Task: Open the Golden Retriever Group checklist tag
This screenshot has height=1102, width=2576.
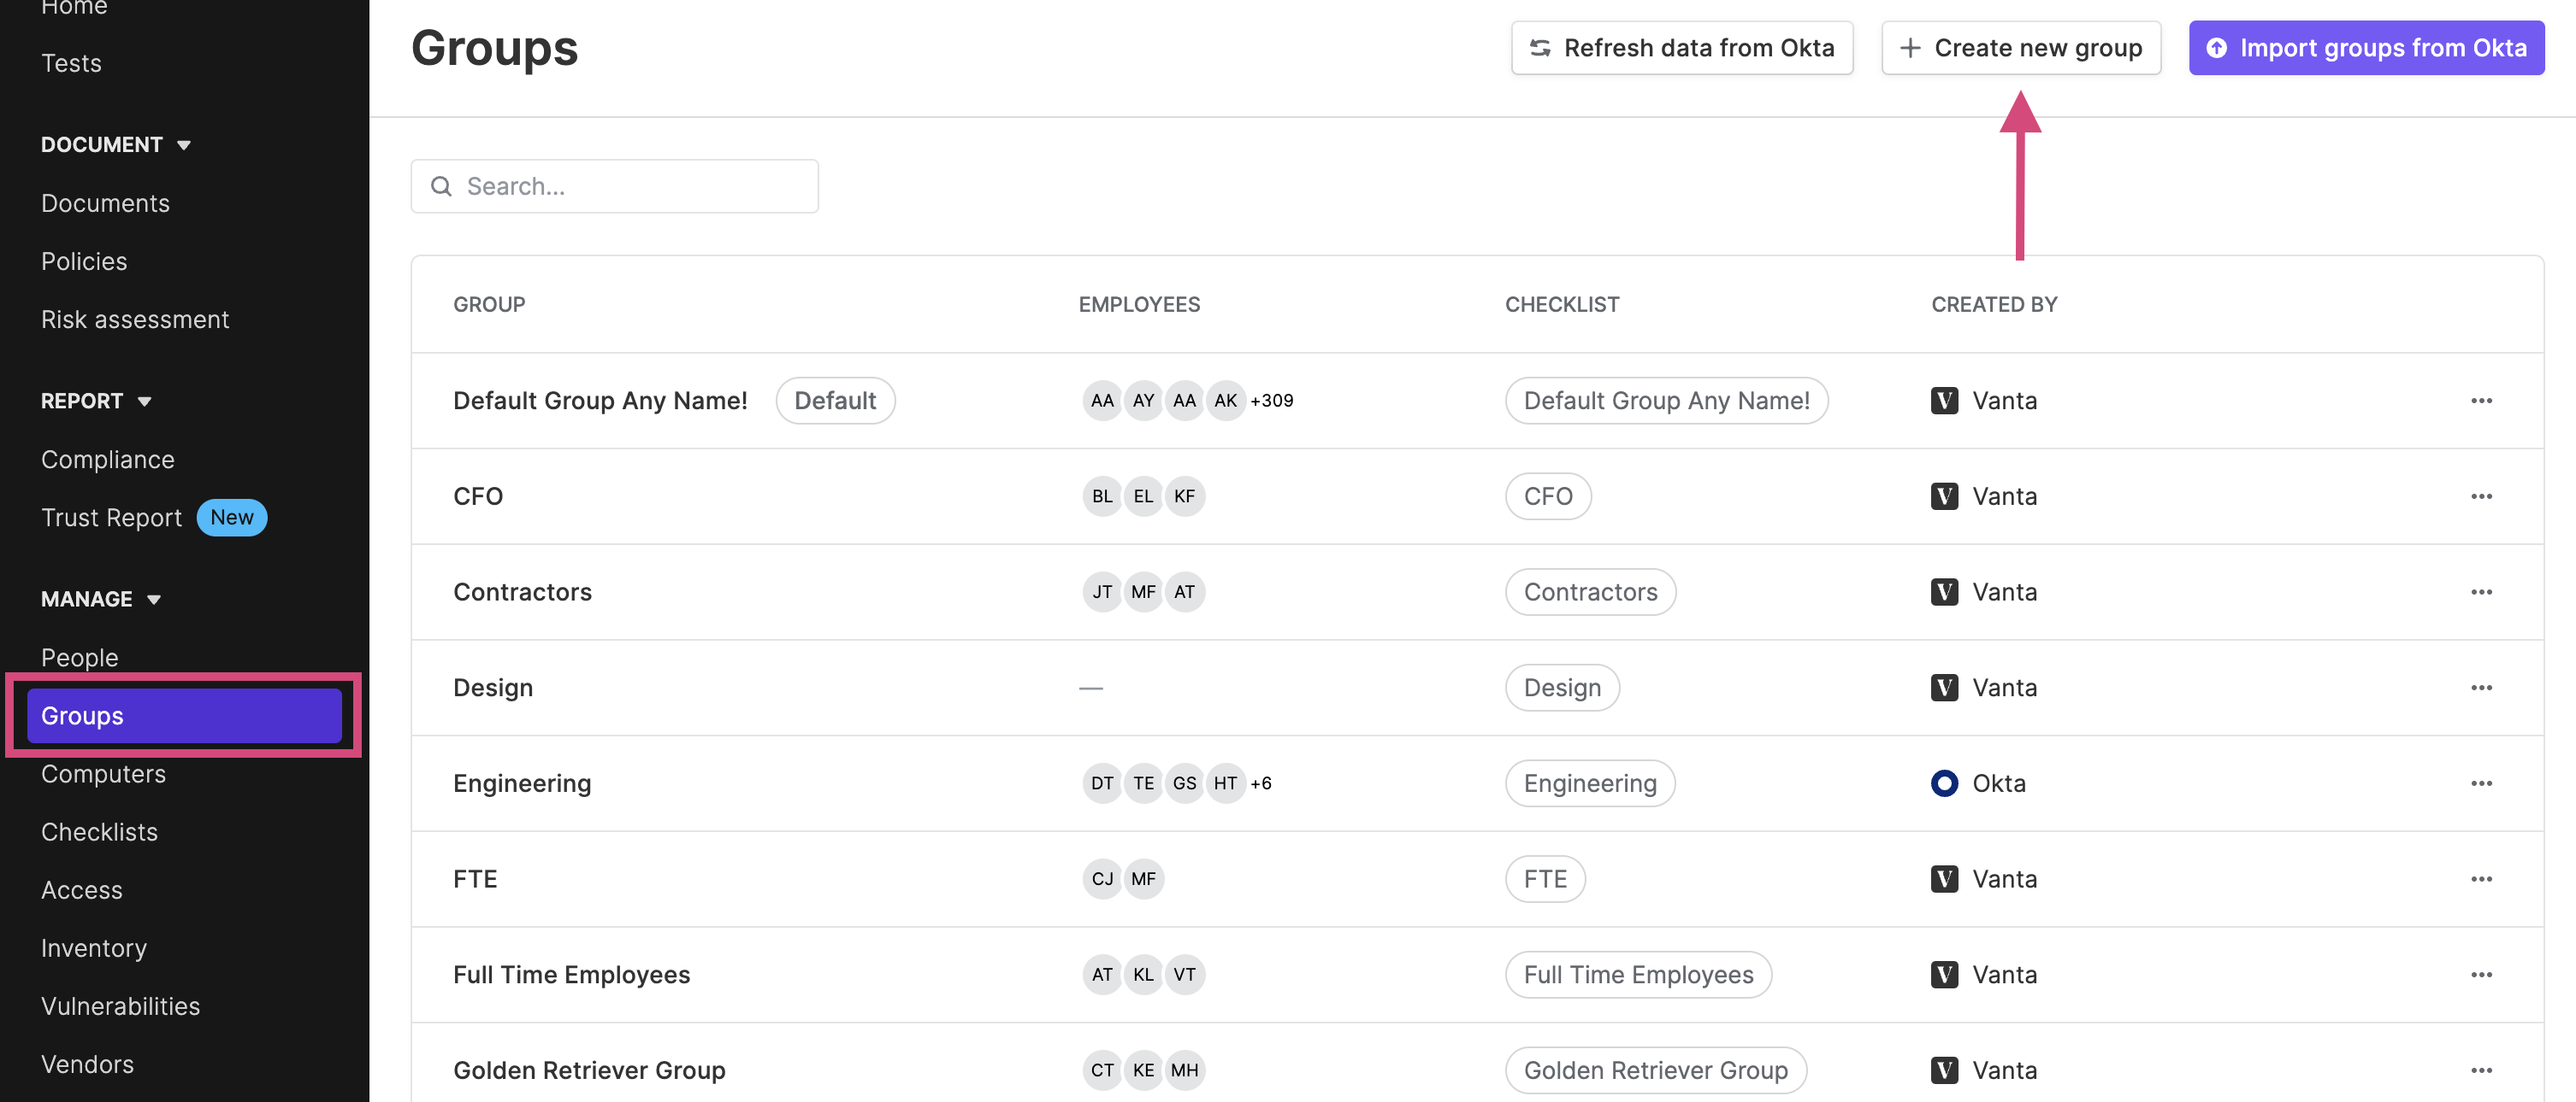Action: tap(1655, 1071)
